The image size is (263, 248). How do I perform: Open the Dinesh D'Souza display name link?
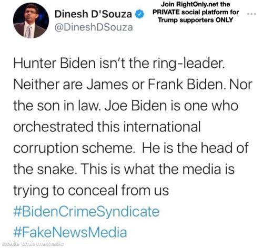pos(93,14)
